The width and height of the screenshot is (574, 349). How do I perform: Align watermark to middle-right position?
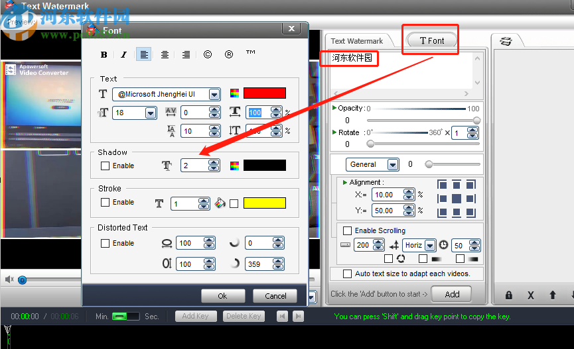(x=470, y=199)
